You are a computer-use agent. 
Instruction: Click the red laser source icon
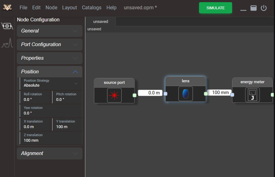point(114,95)
